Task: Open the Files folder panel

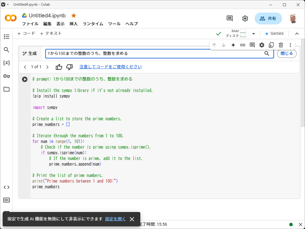Action: (x=7, y=89)
